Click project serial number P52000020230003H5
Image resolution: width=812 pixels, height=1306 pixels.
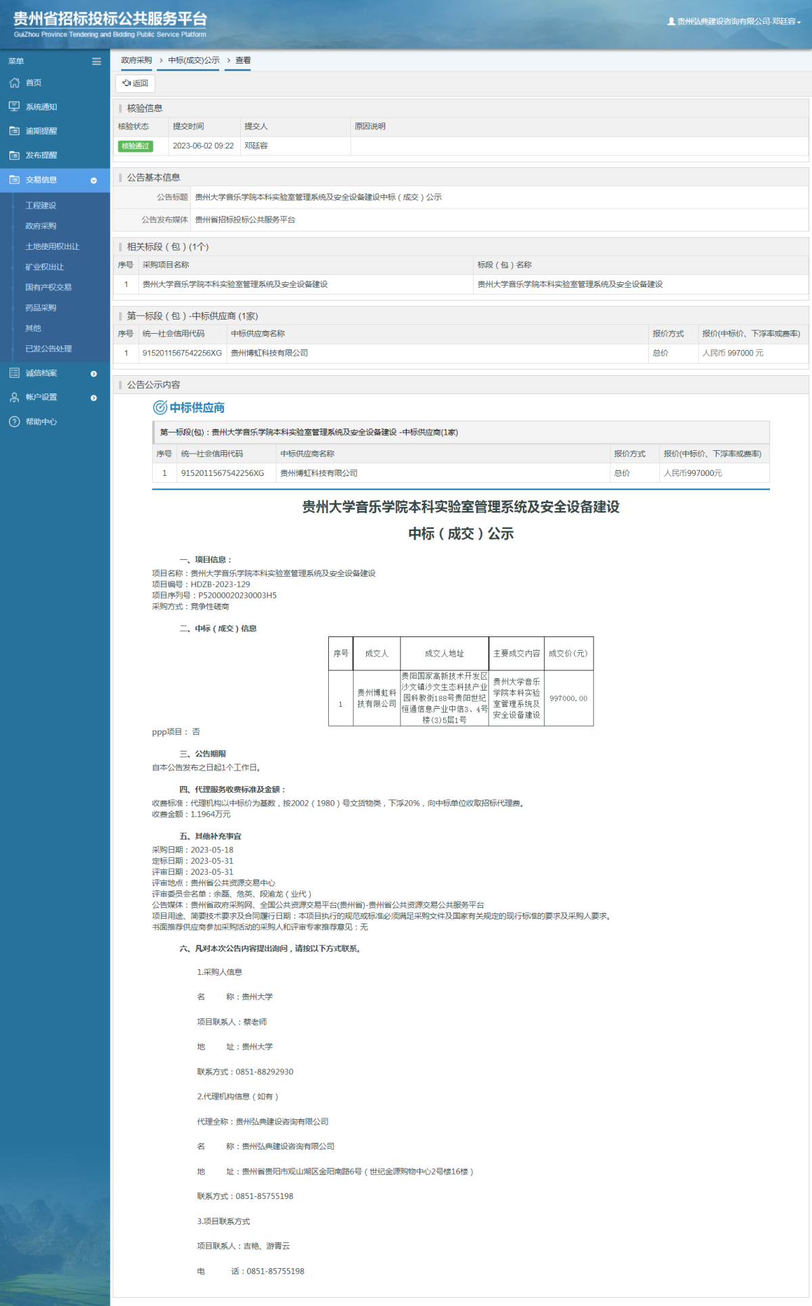[238, 596]
